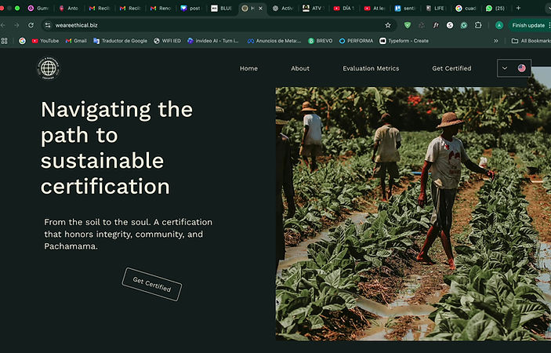The image size is (551, 353).
Task: Open the LIFE browser tab
Action: point(435,8)
